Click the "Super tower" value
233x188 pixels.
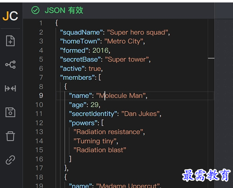coord(127,60)
